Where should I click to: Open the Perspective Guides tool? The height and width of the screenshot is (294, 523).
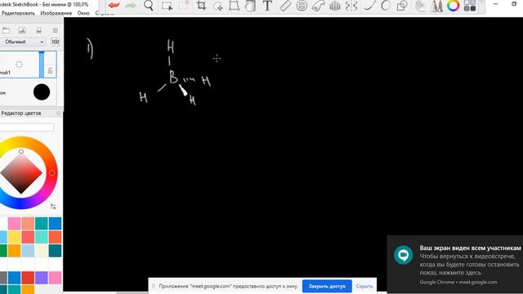point(335,6)
